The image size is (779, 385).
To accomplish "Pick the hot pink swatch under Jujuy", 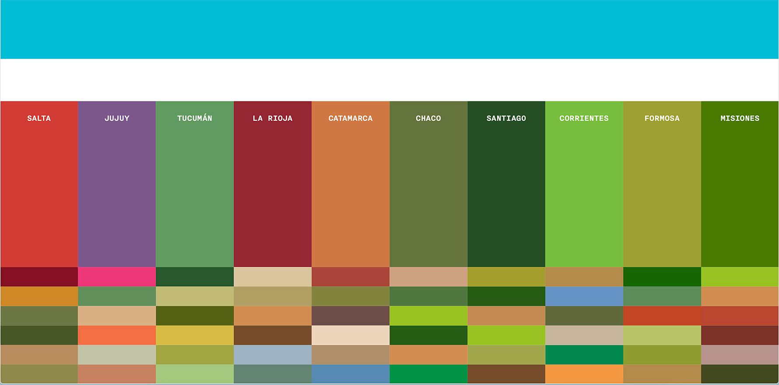I will tap(117, 276).
